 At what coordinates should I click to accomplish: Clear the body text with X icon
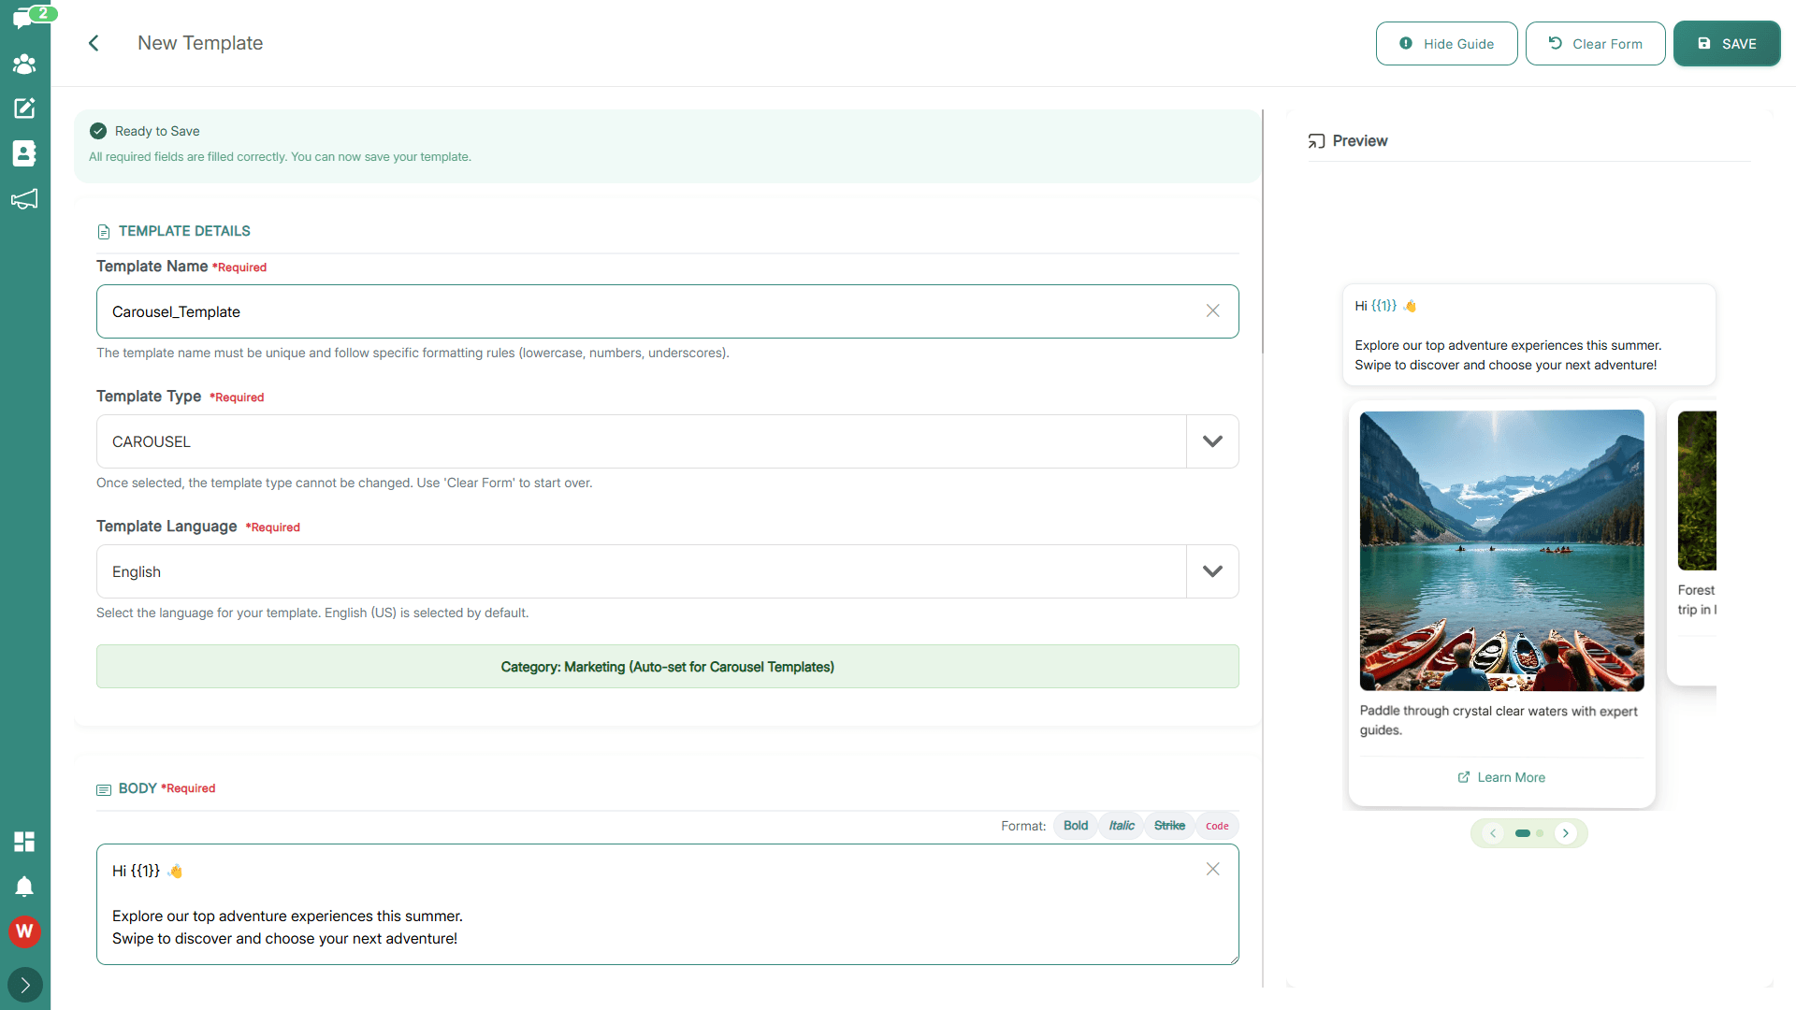point(1212,870)
